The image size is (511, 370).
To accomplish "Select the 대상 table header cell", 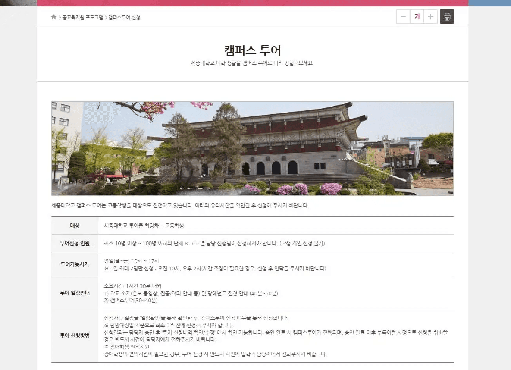I will point(74,225).
